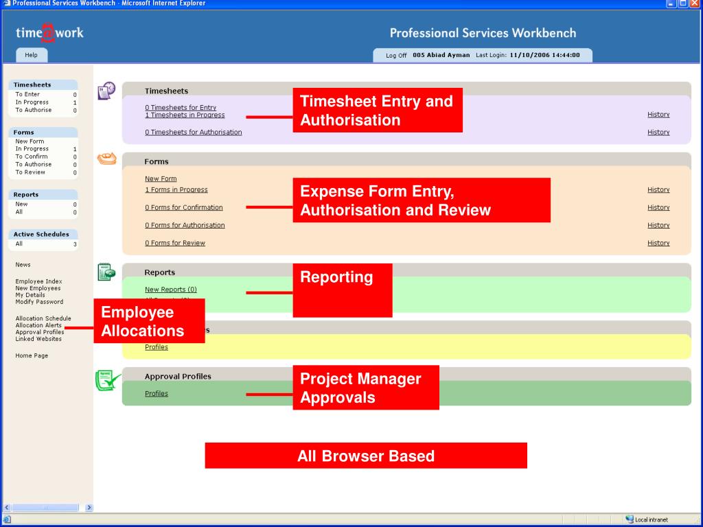Open History for Forms for Authorisation
The width and height of the screenshot is (703, 527).
click(658, 225)
